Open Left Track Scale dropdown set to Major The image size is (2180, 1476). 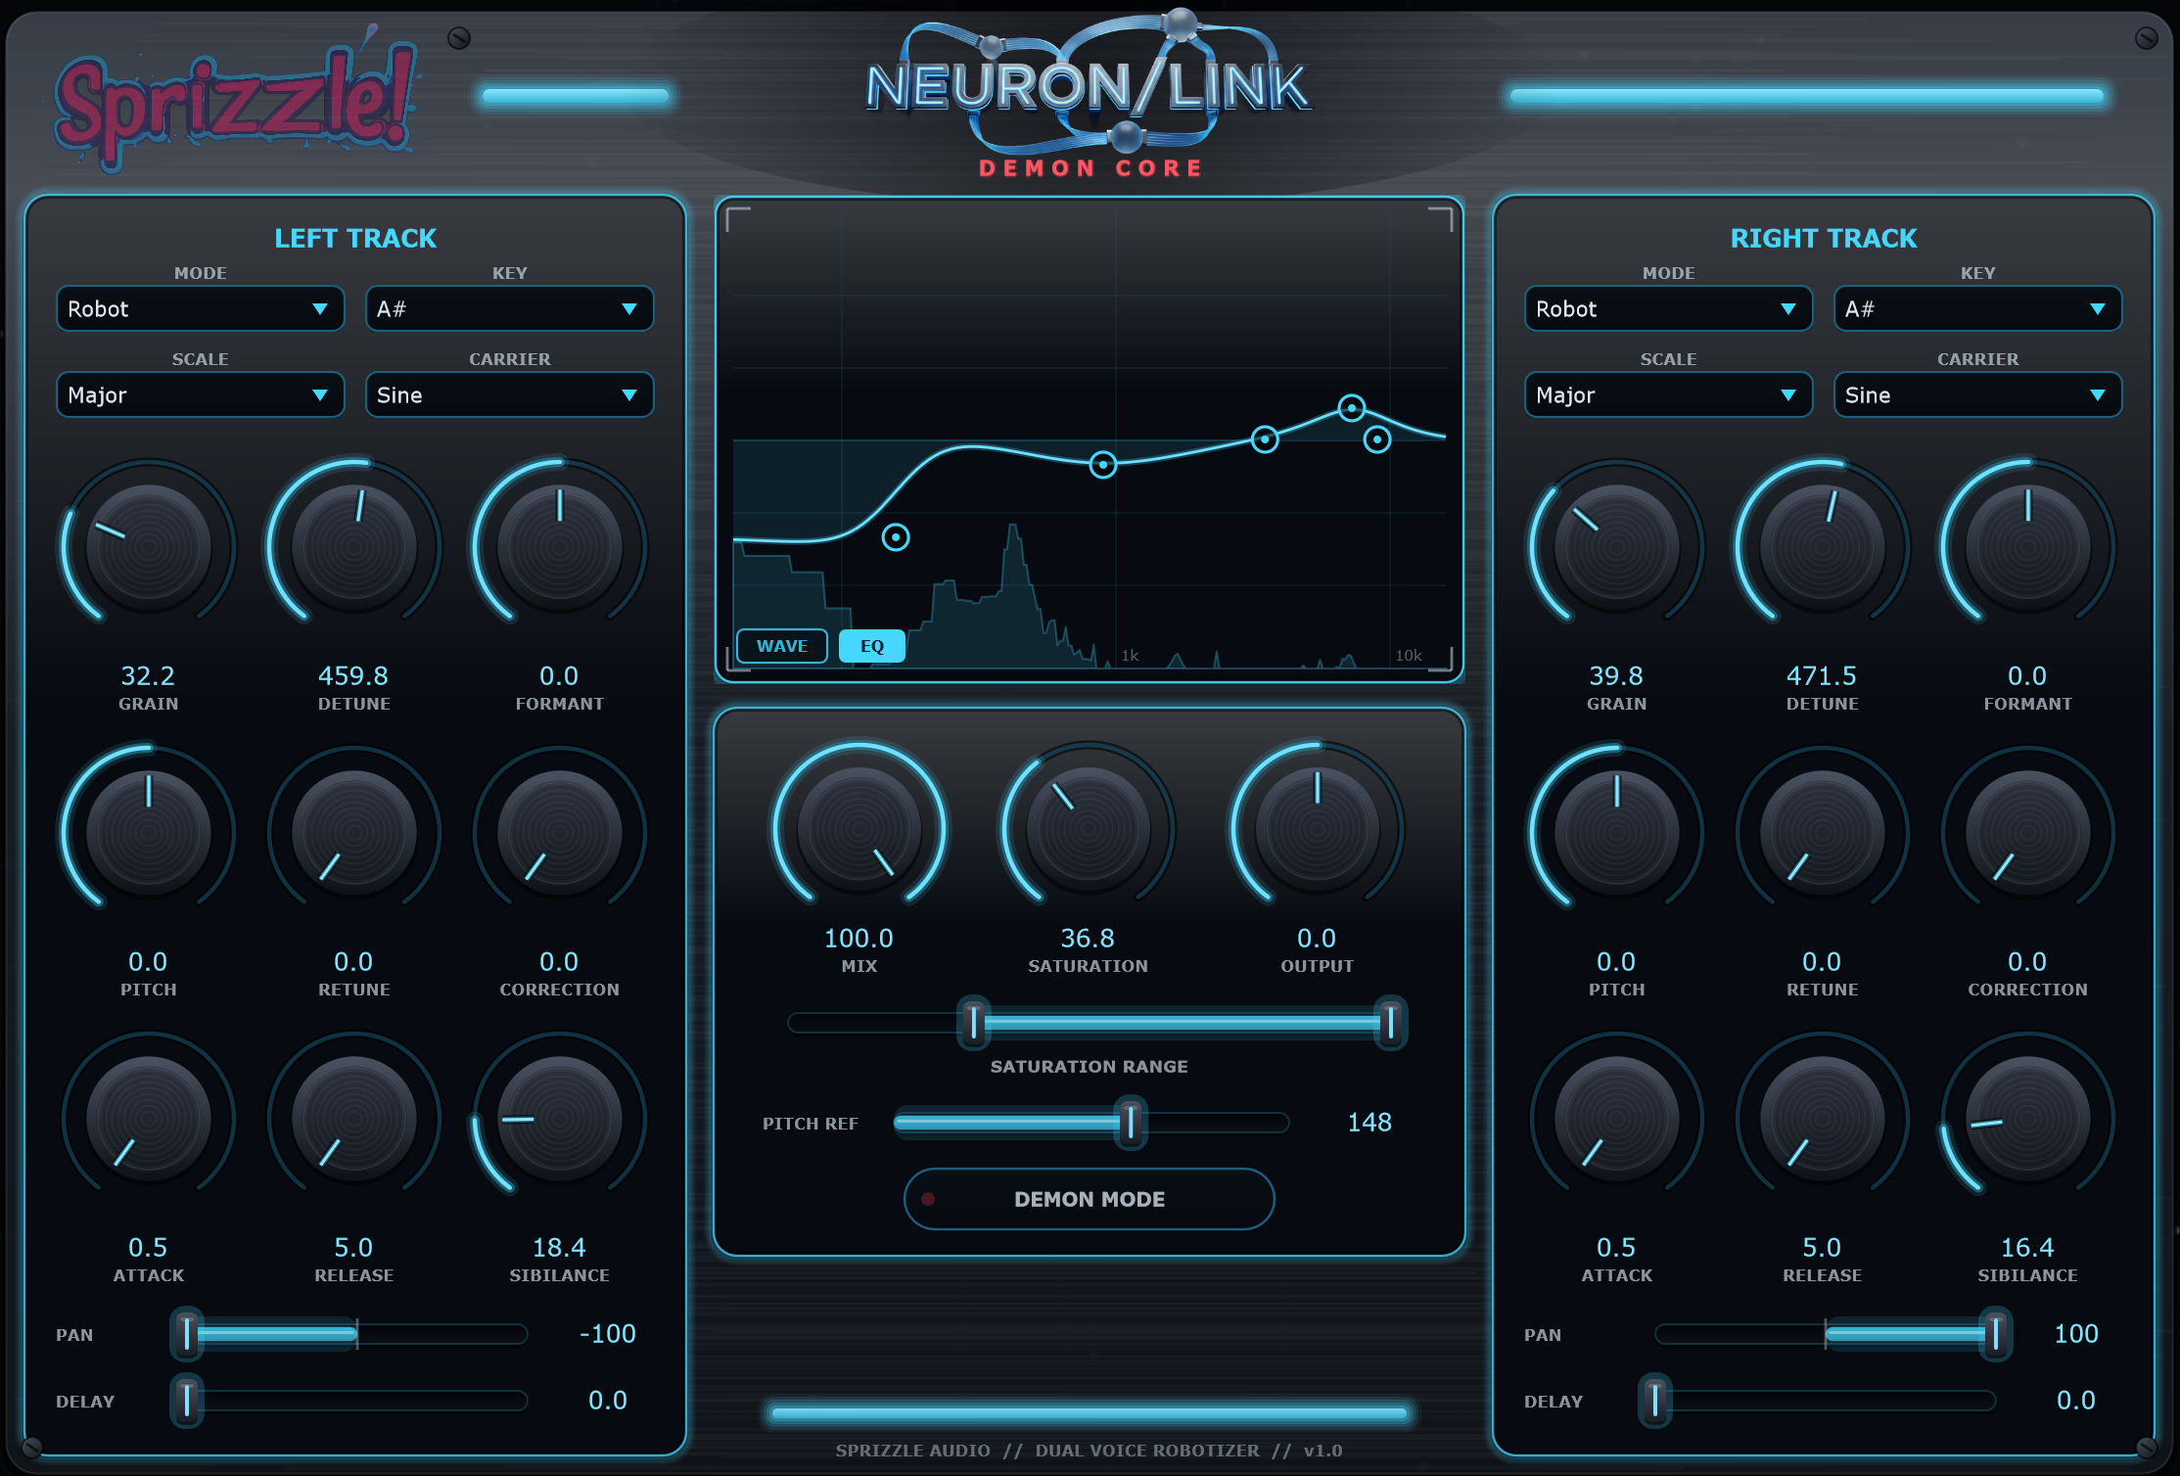click(200, 395)
